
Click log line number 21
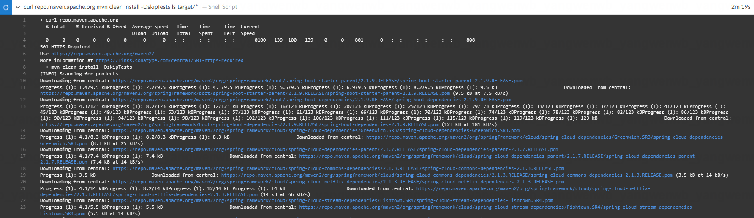click(x=23, y=188)
